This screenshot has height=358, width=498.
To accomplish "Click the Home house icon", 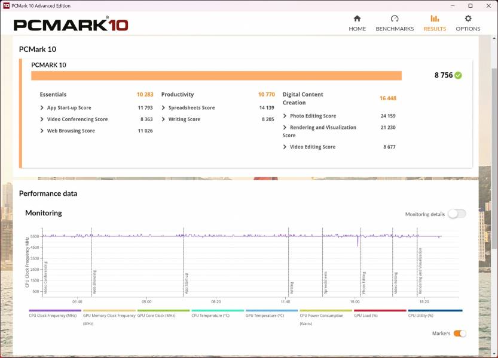I will coord(357,18).
